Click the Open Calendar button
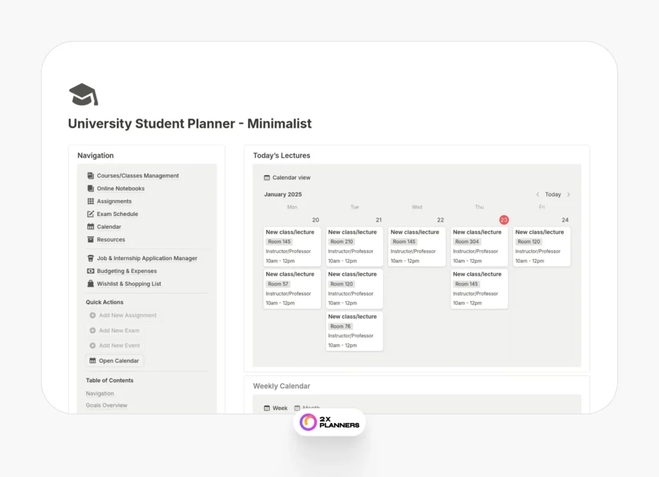 click(x=115, y=360)
